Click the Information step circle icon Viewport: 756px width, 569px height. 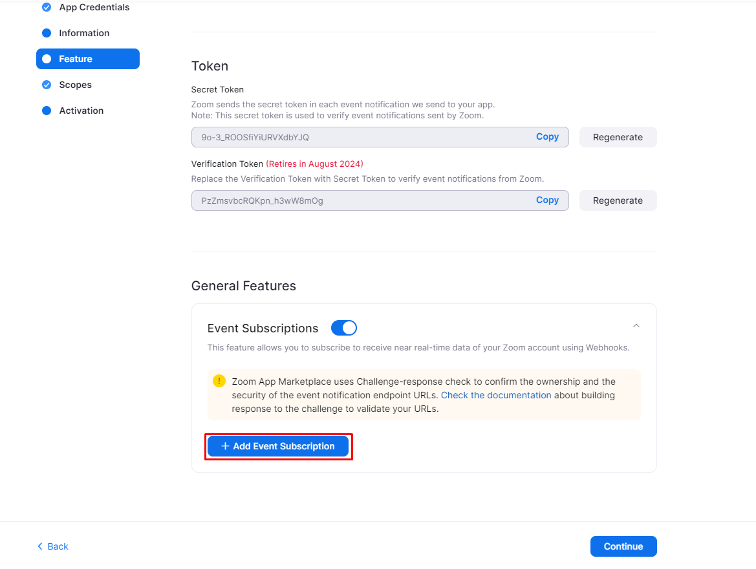(x=47, y=33)
